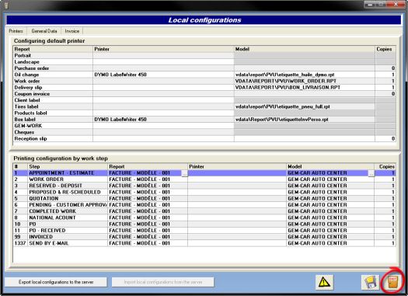Click the yellow warning triangle icon
This screenshot has height=296, width=408.
click(x=324, y=282)
